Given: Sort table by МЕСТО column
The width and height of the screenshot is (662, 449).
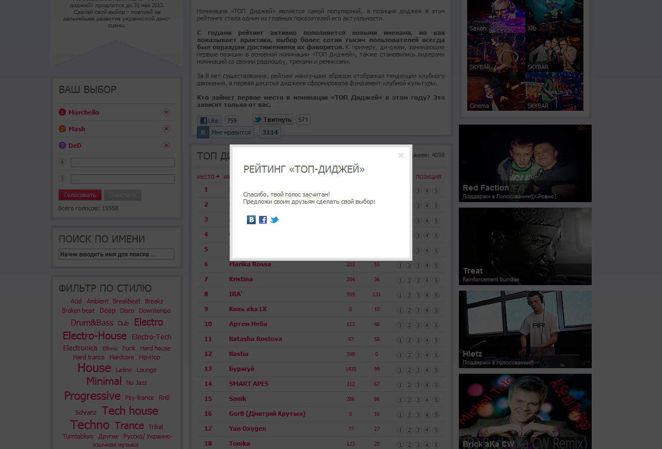Looking at the screenshot, I should click(208, 177).
